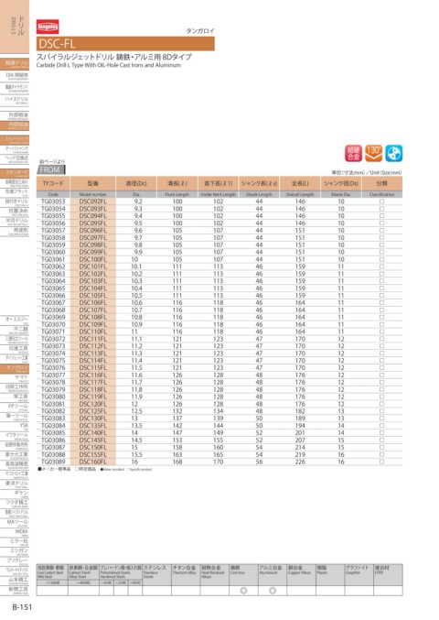Select the highlighted タンガロイ maker tab
This screenshot has height=620, width=439.
[x=15, y=368]
